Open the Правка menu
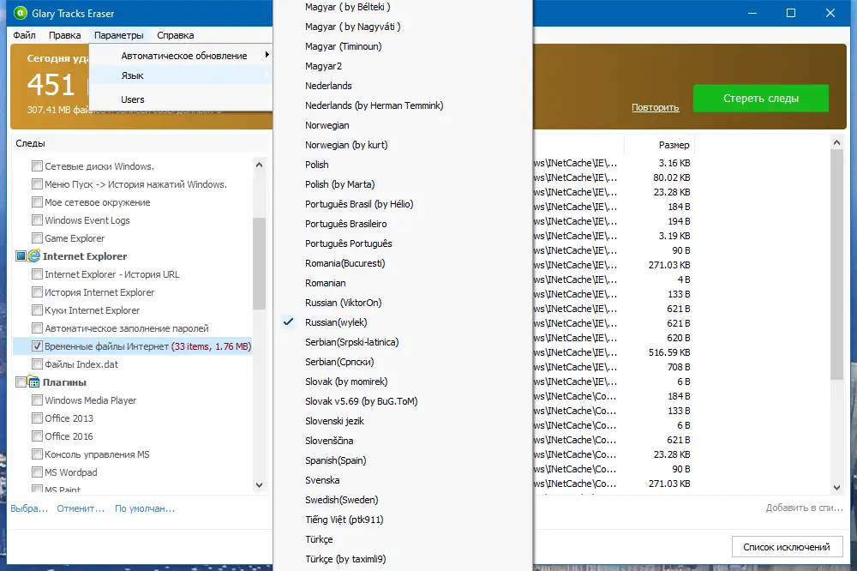857x571 pixels. coord(64,35)
